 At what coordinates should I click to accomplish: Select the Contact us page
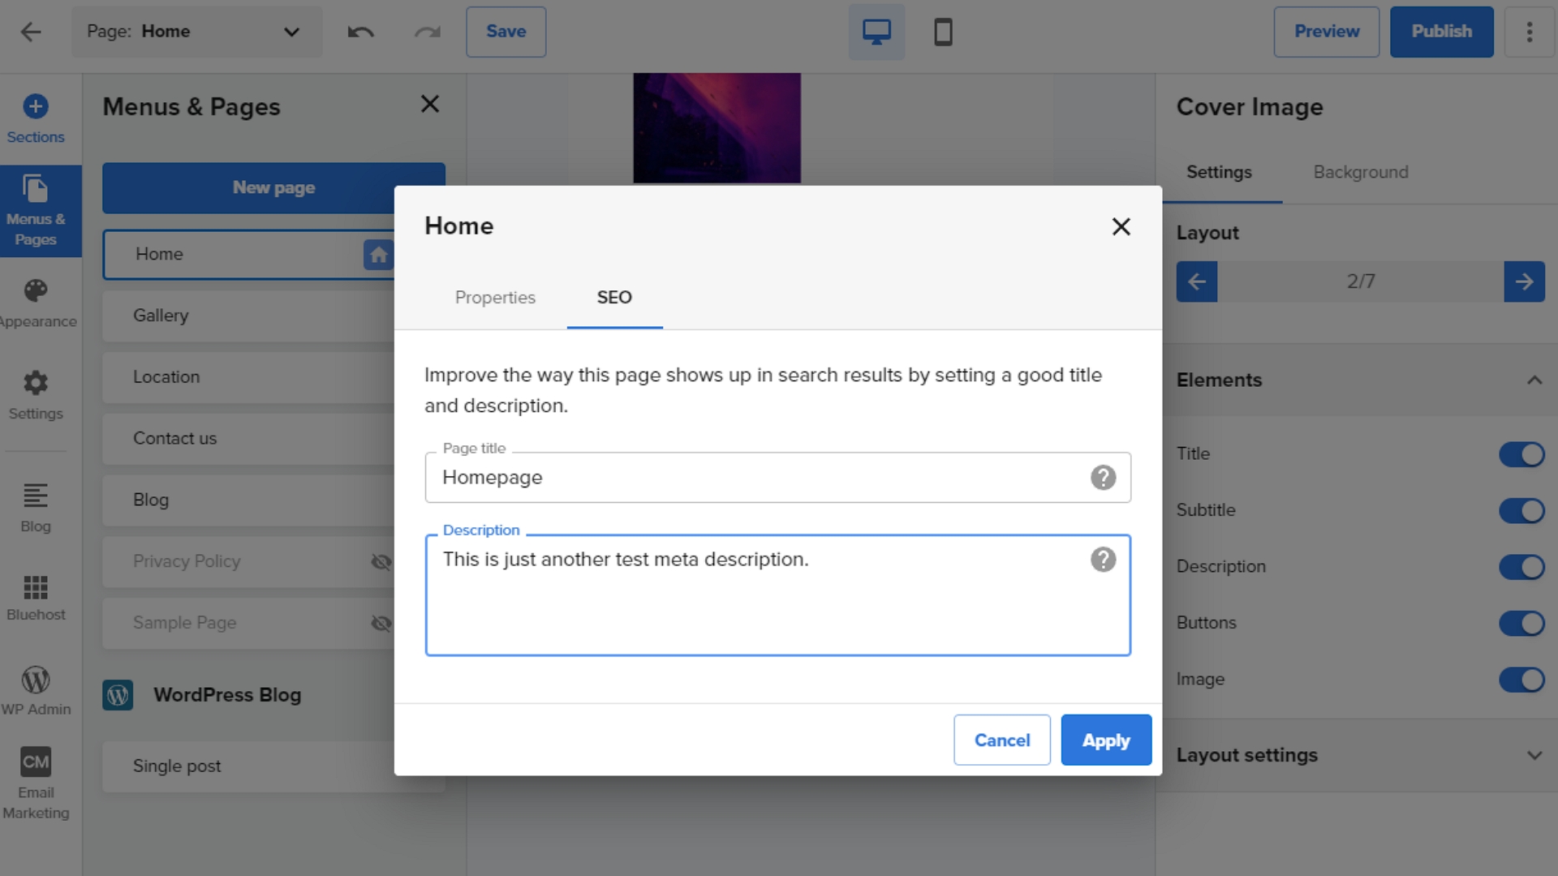(248, 438)
